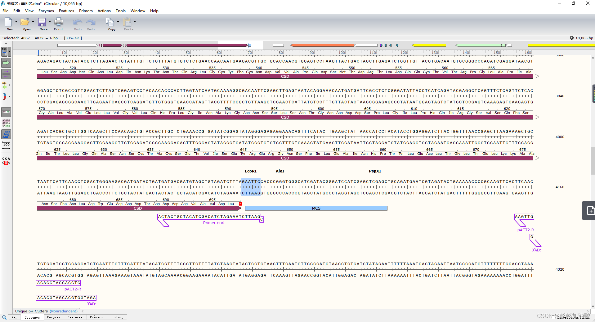Click the Undo arrow icon
This screenshot has height=322, width=595.
78,22
